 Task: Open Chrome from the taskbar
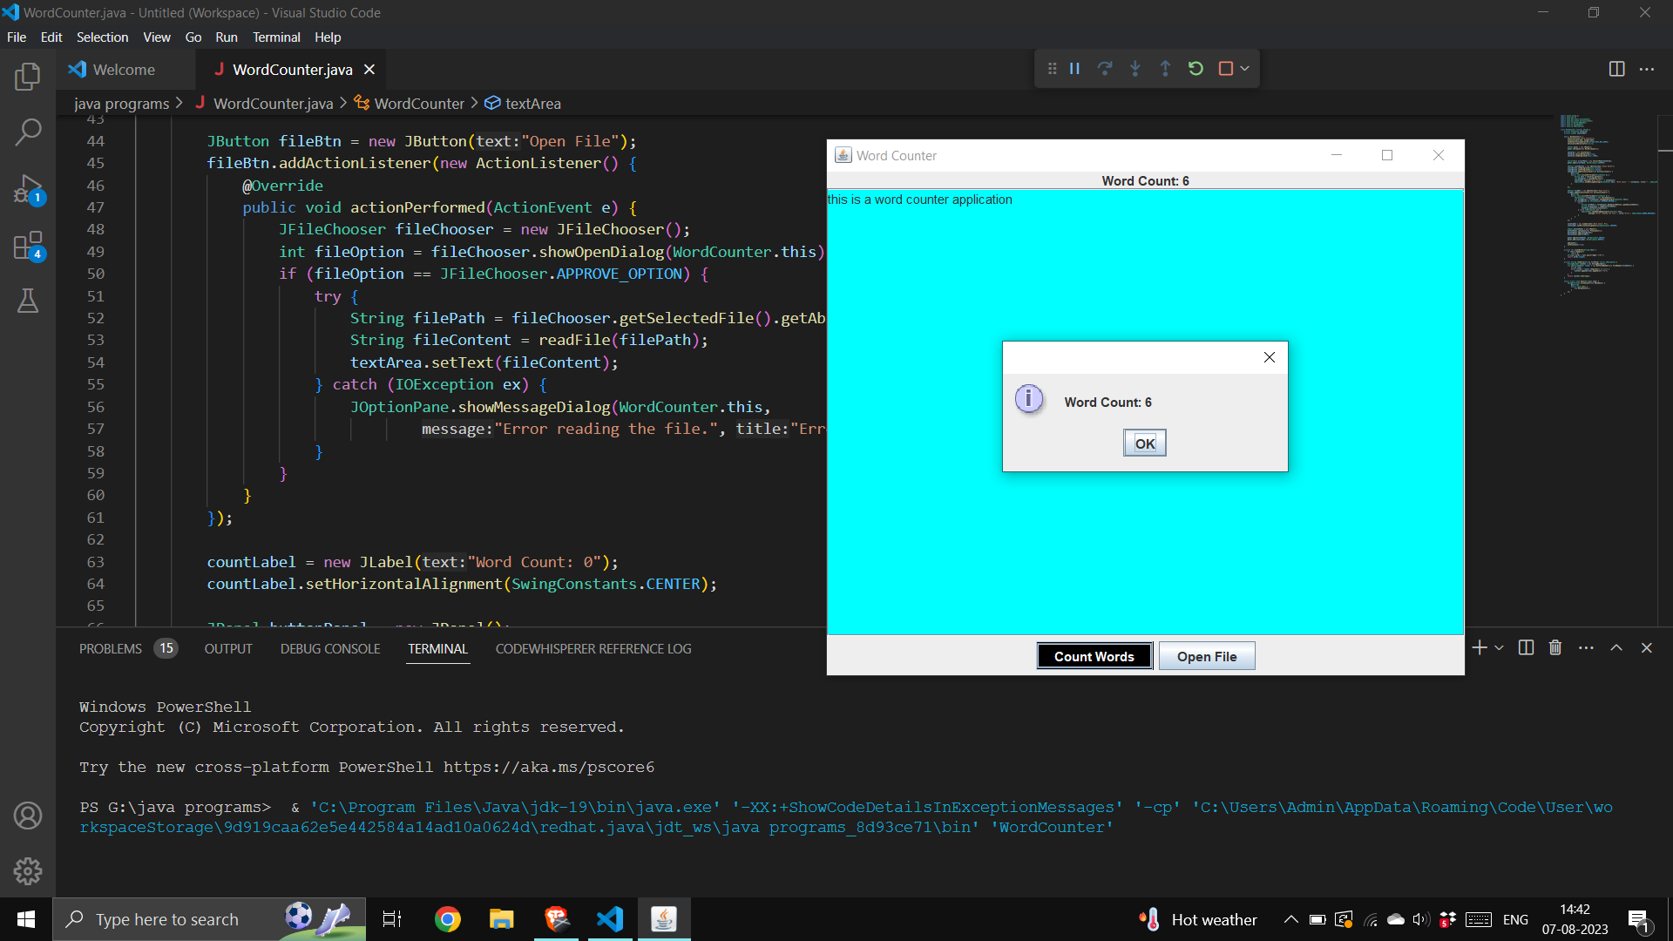point(447,918)
